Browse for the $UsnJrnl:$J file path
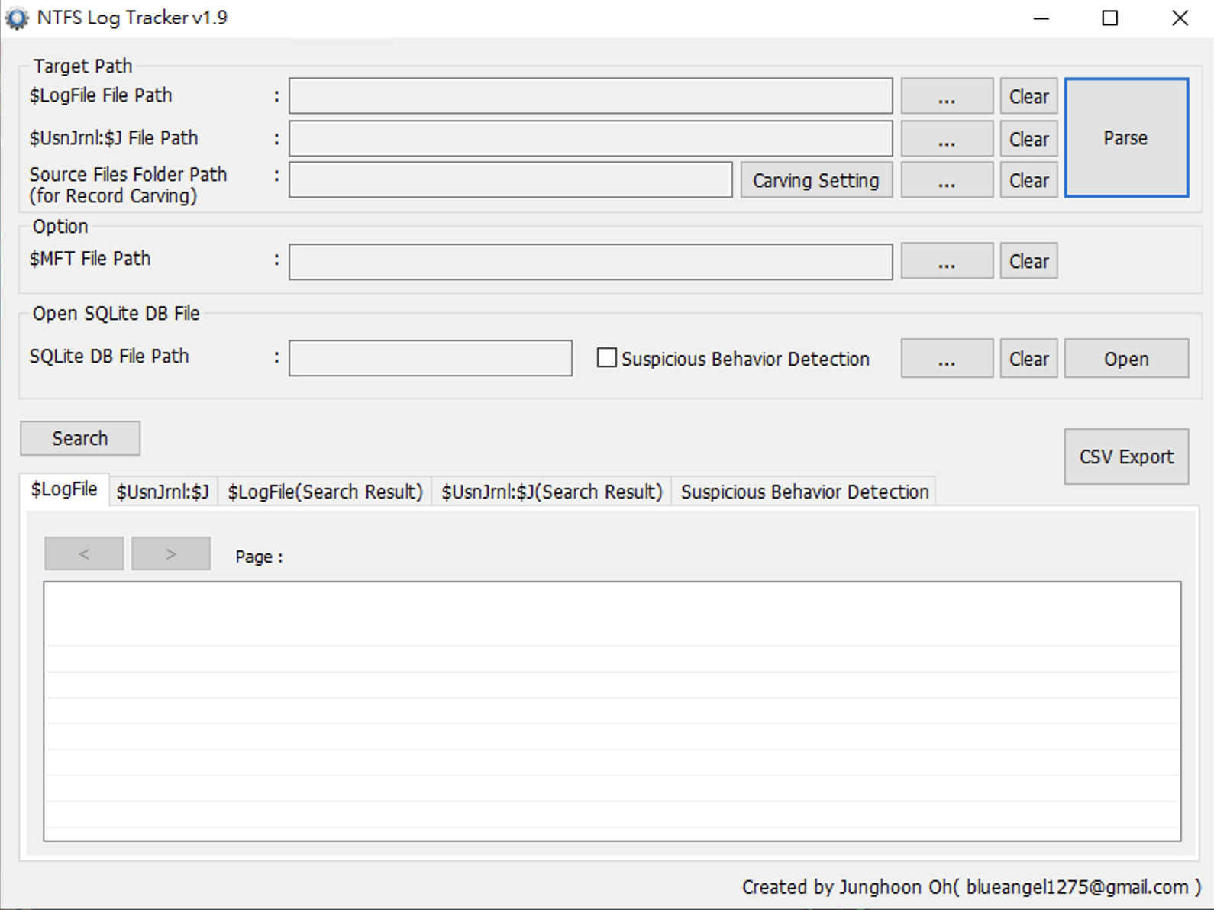Image resolution: width=1214 pixels, height=910 pixels. pos(946,139)
